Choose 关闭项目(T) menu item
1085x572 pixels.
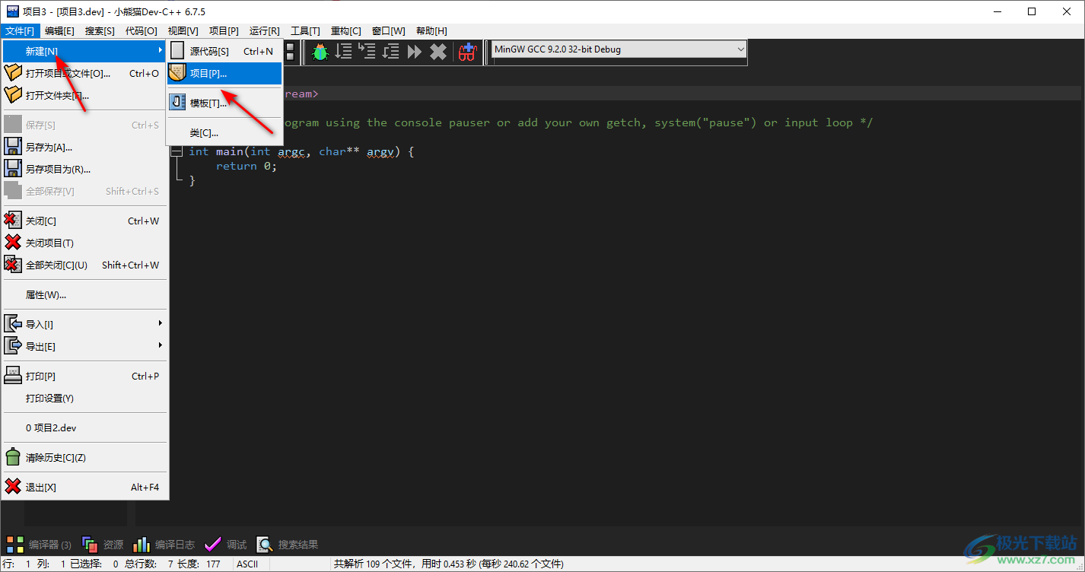[x=84, y=243]
